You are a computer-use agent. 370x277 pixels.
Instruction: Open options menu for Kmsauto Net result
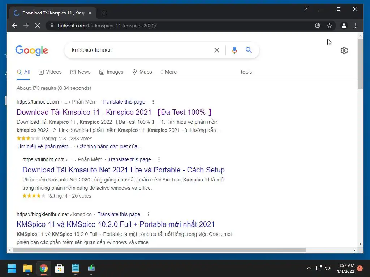pyautogui.click(x=159, y=159)
